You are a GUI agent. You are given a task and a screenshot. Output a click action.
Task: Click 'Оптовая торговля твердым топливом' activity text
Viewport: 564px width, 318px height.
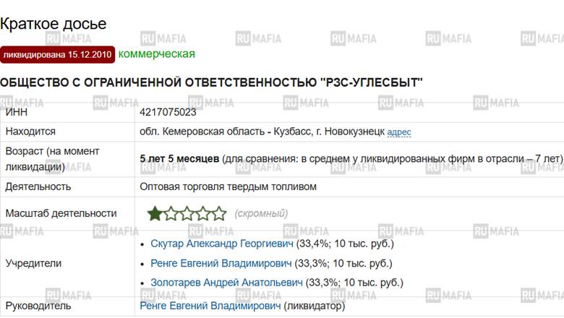228,187
